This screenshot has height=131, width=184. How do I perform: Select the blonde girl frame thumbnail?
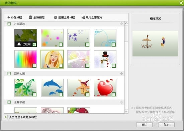pyautogui.click(x=52, y=59)
